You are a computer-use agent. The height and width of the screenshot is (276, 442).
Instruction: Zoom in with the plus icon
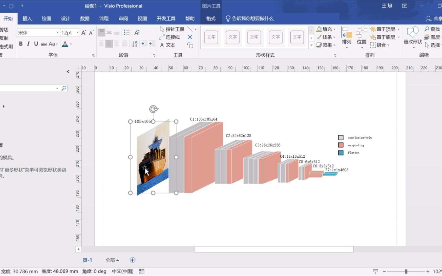tap(428, 272)
